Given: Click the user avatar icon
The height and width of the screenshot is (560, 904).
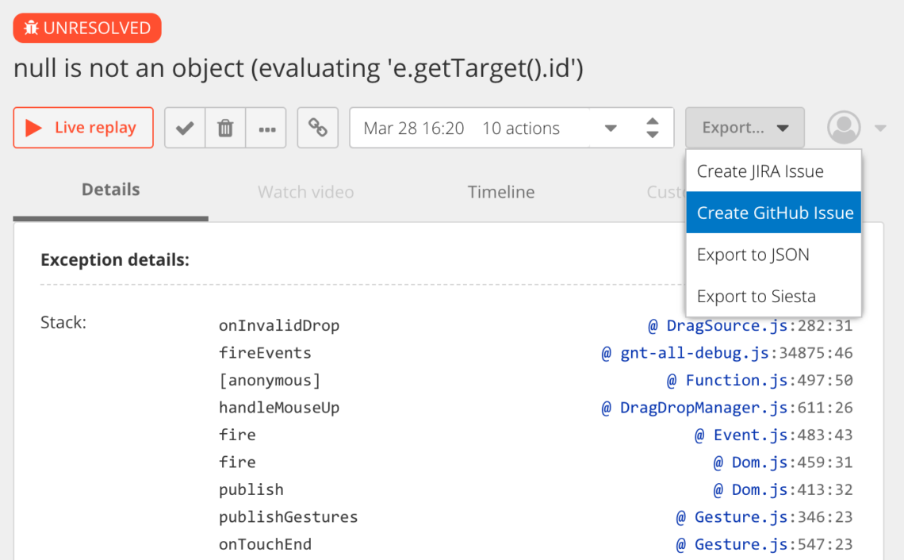Looking at the screenshot, I should (844, 128).
